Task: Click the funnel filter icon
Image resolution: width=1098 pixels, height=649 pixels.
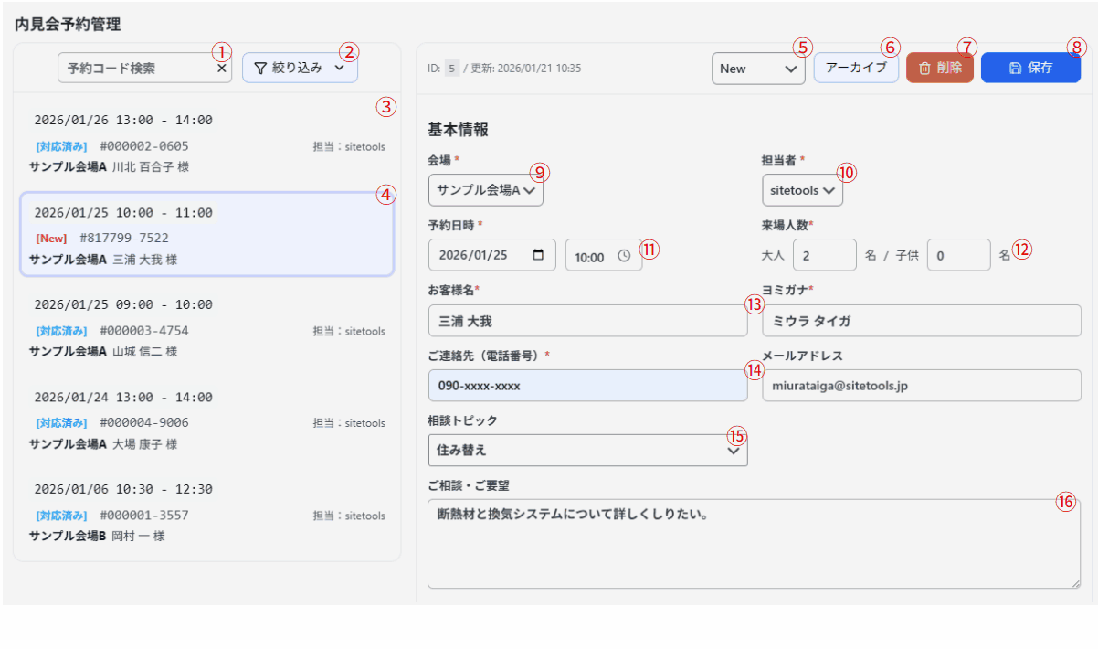Action: coord(260,68)
